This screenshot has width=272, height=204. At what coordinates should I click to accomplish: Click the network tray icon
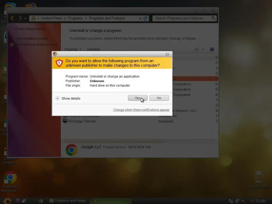coord(237,201)
